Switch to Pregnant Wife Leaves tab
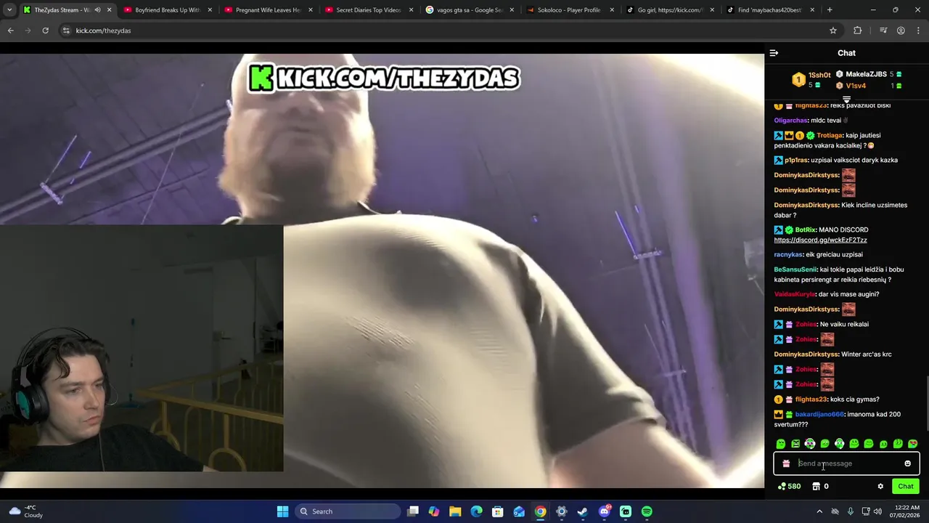Image resolution: width=929 pixels, height=523 pixels. pos(267,10)
